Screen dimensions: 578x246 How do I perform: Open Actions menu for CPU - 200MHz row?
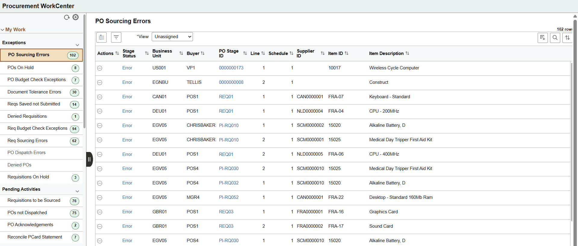[100, 111]
